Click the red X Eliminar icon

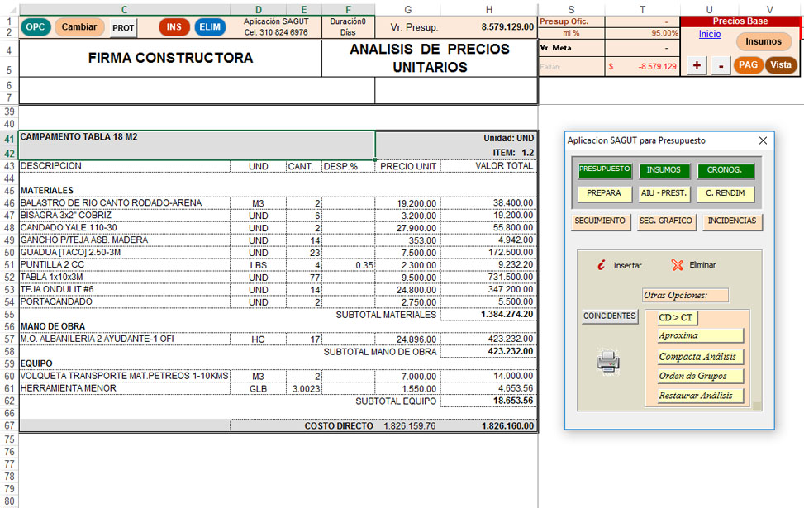click(678, 265)
